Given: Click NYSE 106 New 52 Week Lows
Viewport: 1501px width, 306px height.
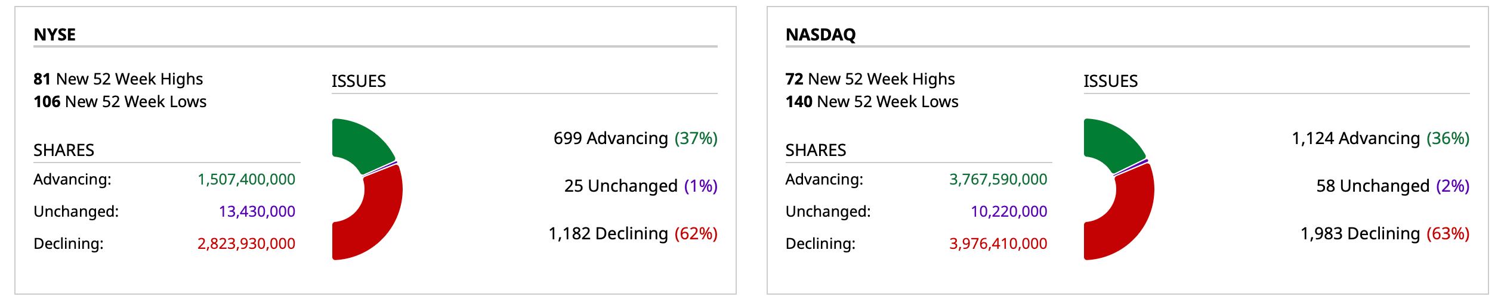Looking at the screenshot, I should click(120, 102).
